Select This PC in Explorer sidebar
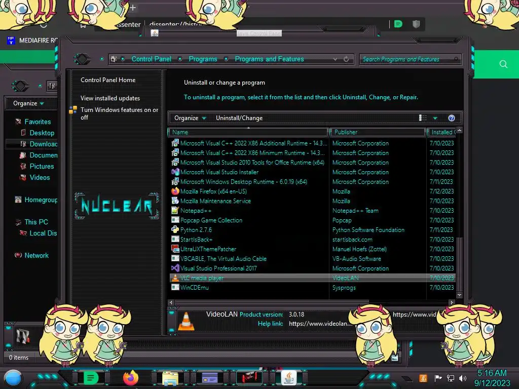519x389 pixels. pos(36,222)
